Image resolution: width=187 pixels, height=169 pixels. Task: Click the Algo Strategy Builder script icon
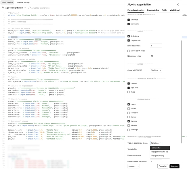(x=3, y=8)
